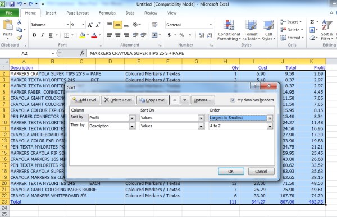Open Sort On Values dropdown for Sort by
Screen dimensions: 337x217
pyautogui.click(x=201, y=118)
